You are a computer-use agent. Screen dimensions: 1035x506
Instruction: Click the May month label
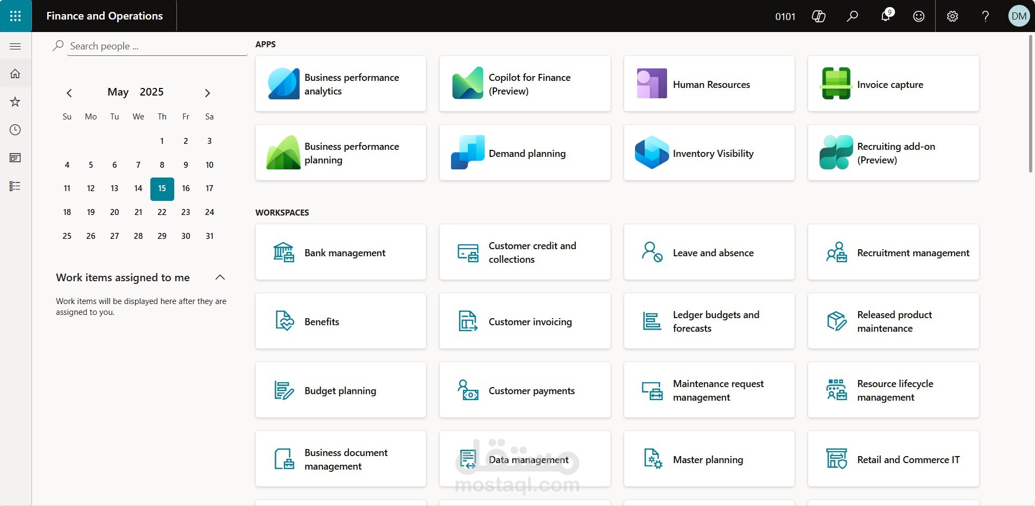point(118,92)
